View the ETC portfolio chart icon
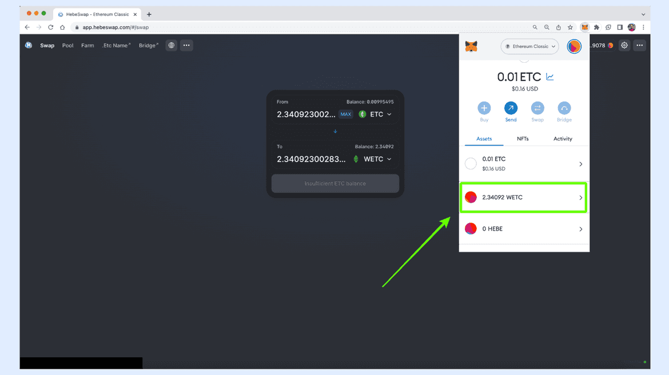669x375 pixels. click(x=549, y=77)
